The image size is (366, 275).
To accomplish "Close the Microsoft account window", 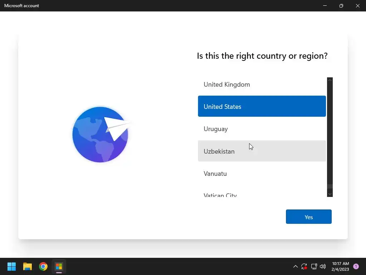I will point(357,6).
